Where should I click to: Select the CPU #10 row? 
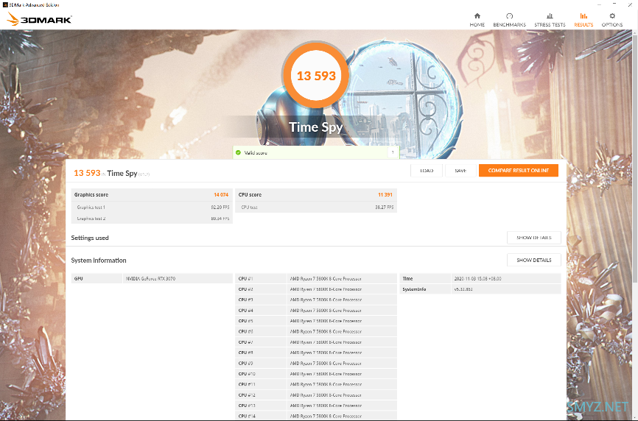point(316,374)
